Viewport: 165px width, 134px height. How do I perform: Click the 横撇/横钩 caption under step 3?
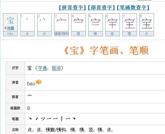coord(61,34)
